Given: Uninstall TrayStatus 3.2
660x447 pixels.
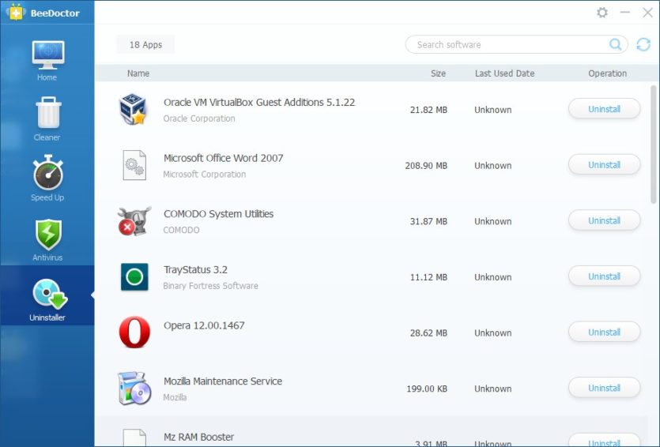Looking at the screenshot, I should [x=604, y=276].
